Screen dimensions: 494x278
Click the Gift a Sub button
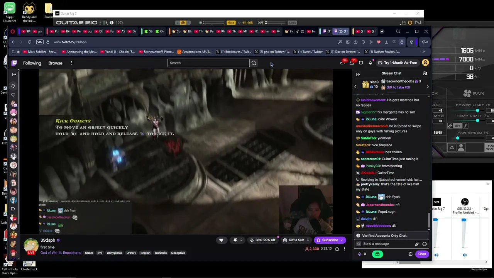coord(296,240)
